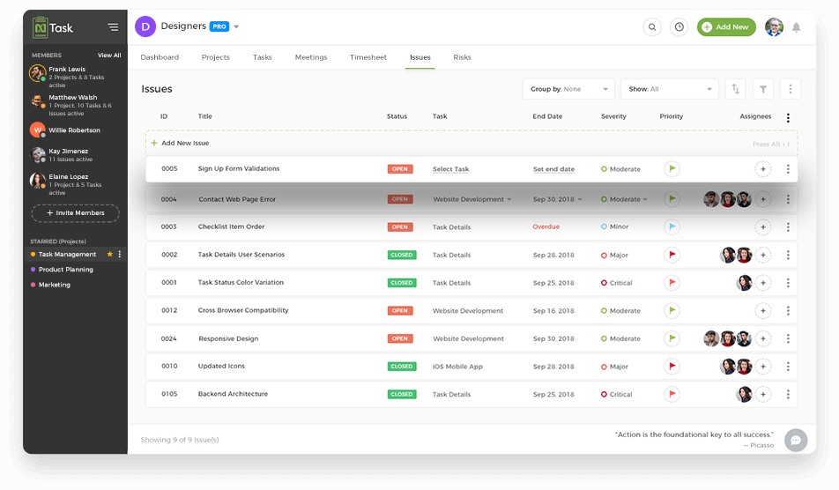Open Task Management project options dots
Viewport: 839px width, 490px height.
[x=120, y=254]
